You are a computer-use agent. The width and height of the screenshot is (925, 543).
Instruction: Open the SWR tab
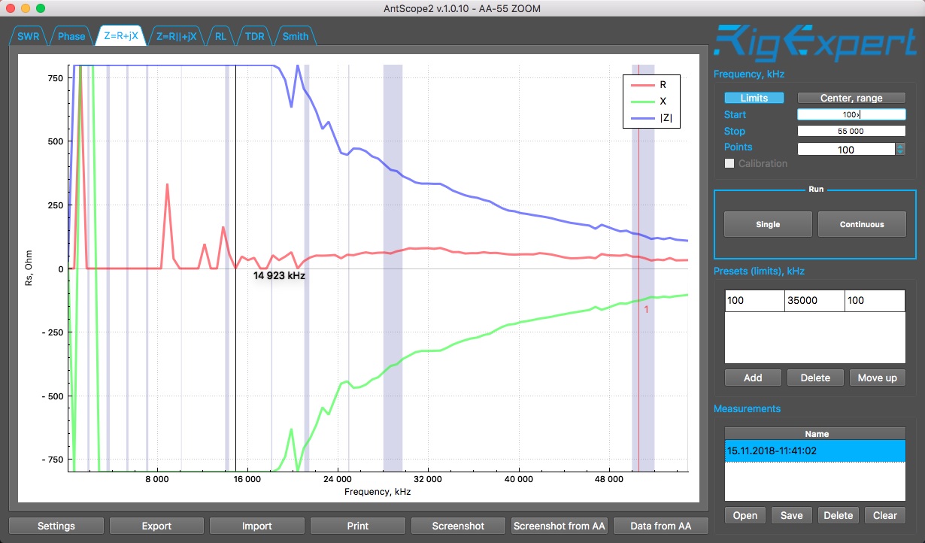pos(28,36)
